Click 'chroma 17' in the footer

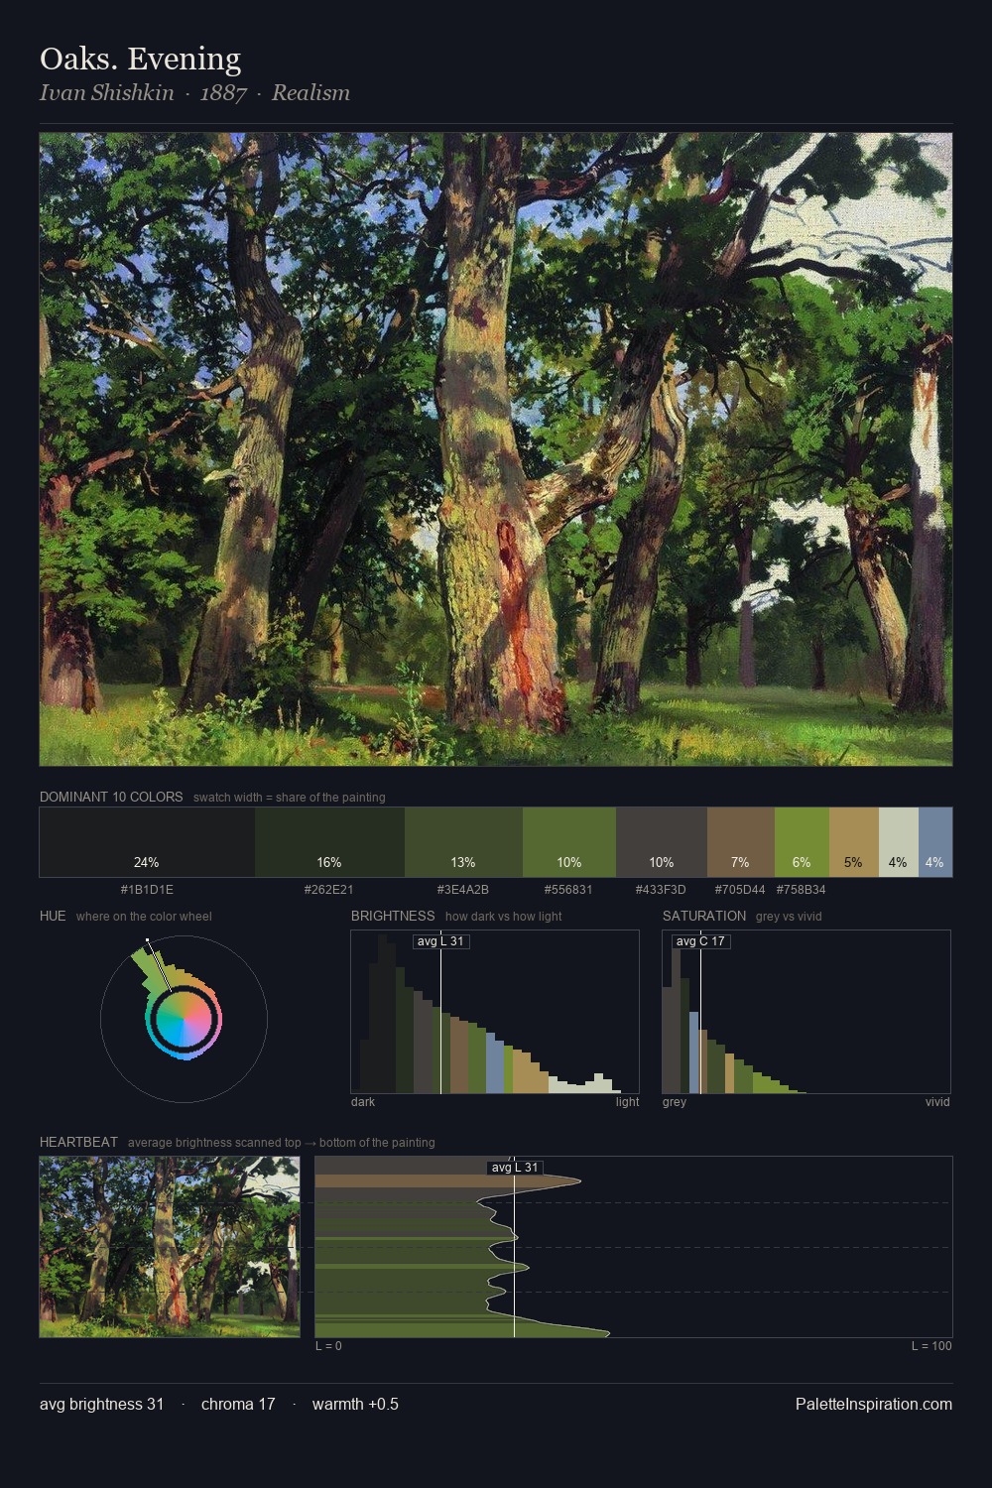[x=238, y=1404]
